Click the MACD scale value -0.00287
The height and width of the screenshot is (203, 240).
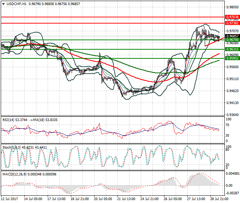pyautogui.click(x=233, y=193)
